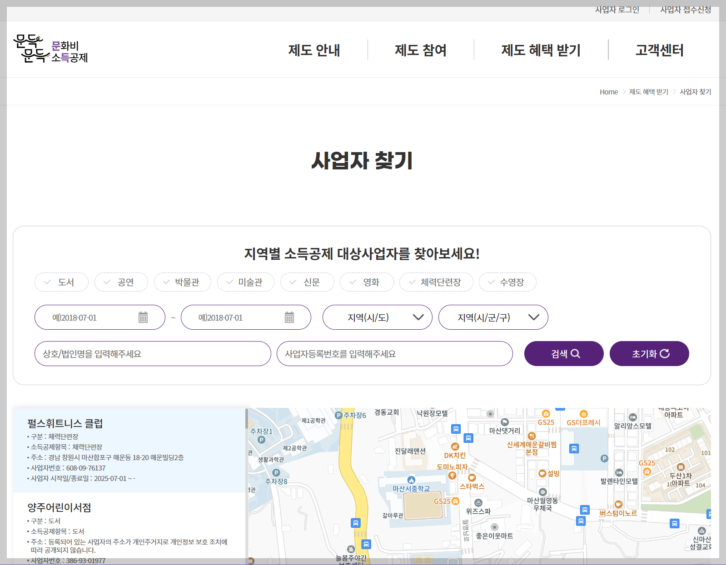Select the 양주어린이서점 result entry
Image resolution: width=726 pixels, height=565 pixels.
[129, 529]
